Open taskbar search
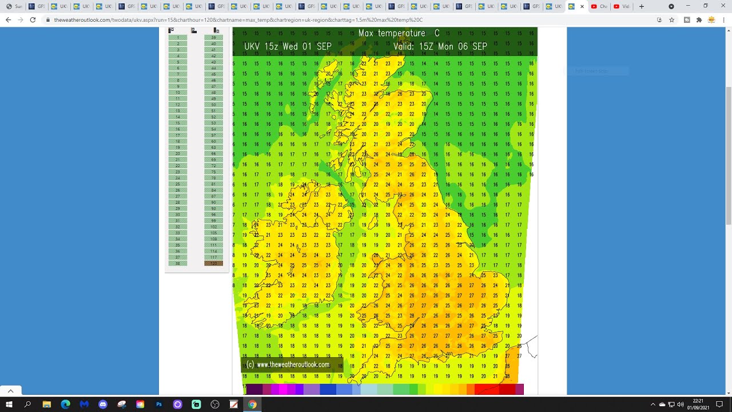 (x=27, y=405)
